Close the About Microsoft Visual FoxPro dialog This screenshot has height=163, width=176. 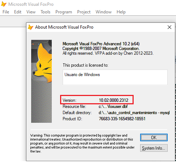tap(169, 27)
